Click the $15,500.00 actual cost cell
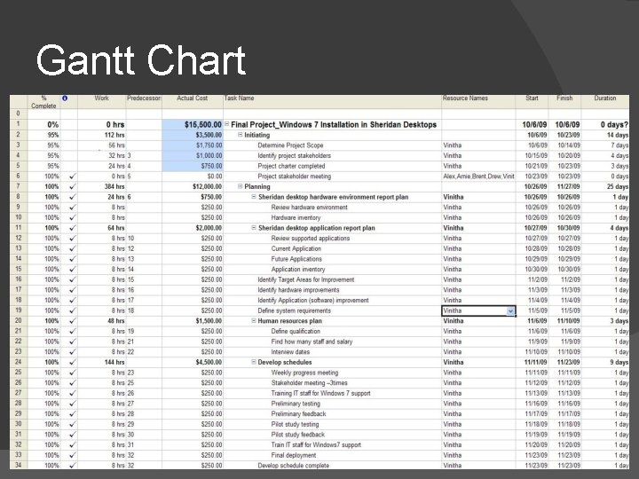Screen dimensions: 639x479 click(x=193, y=125)
